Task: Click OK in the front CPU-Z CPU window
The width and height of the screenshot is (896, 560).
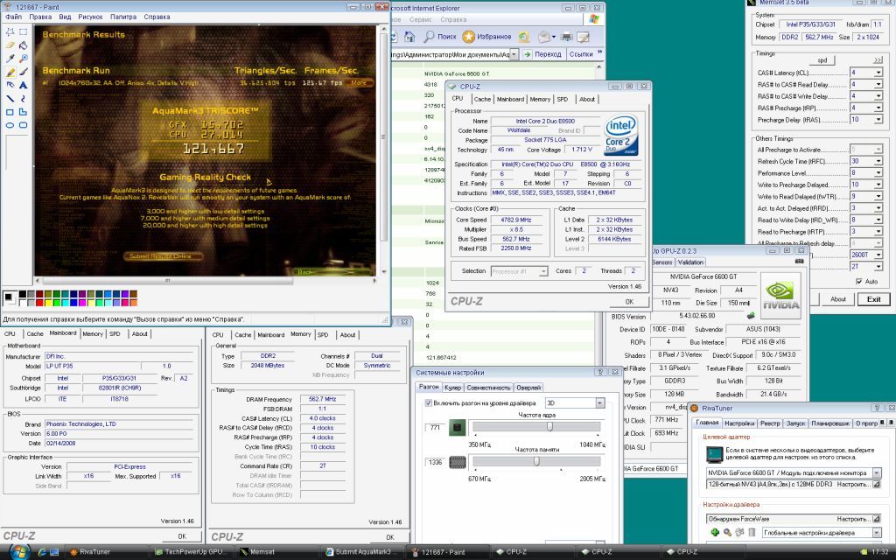Action: (x=628, y=302)
